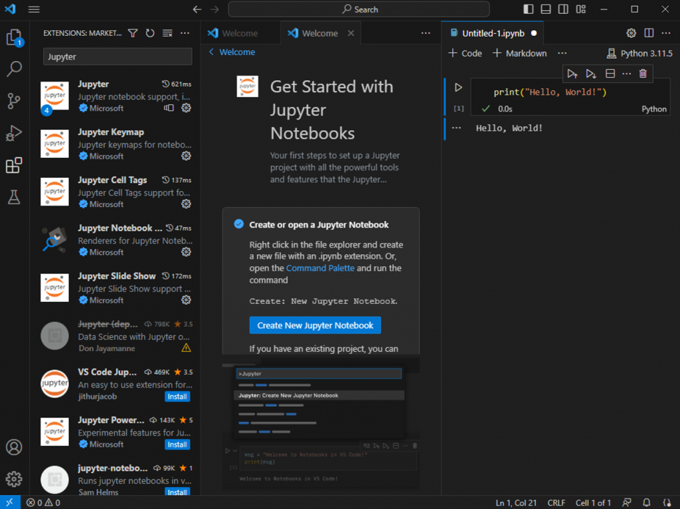Viewport: 680px width, 509px height.
Task: Open the Command Palette link
Action: click(x=320, y=268)
